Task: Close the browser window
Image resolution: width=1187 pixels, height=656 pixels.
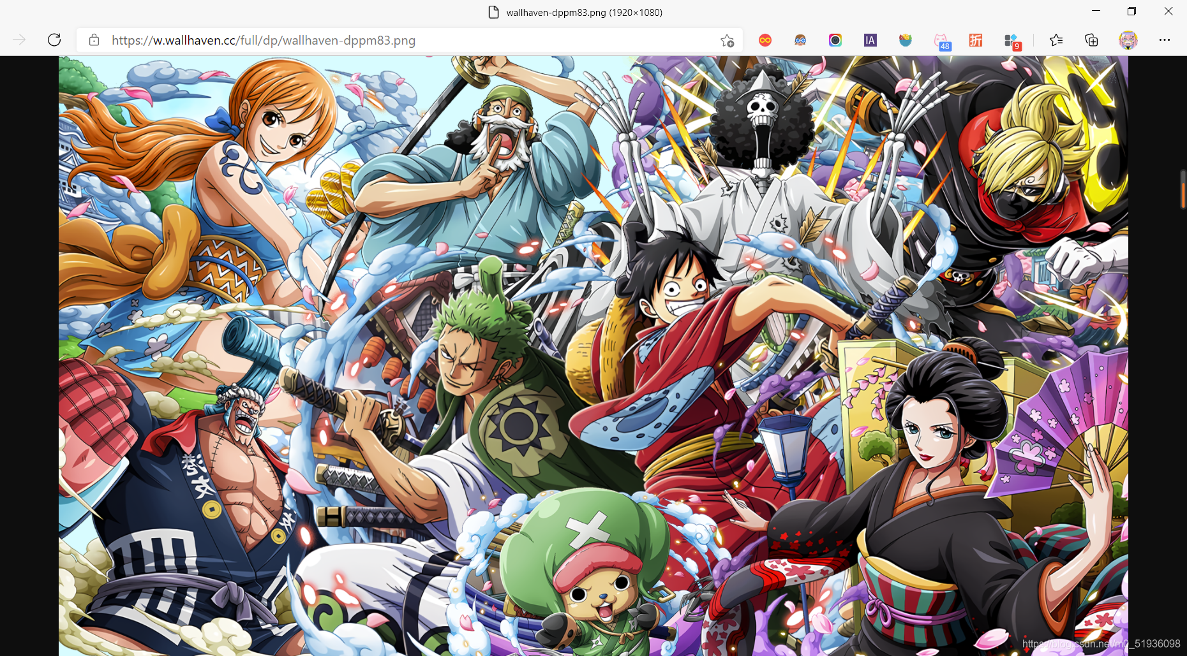Action: (x=1168, y=11)
